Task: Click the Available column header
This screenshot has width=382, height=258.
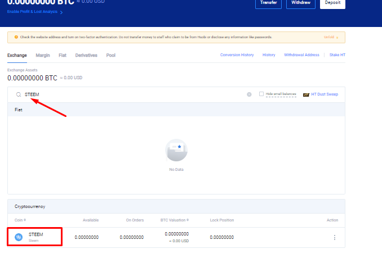Action: pos(91,220)
